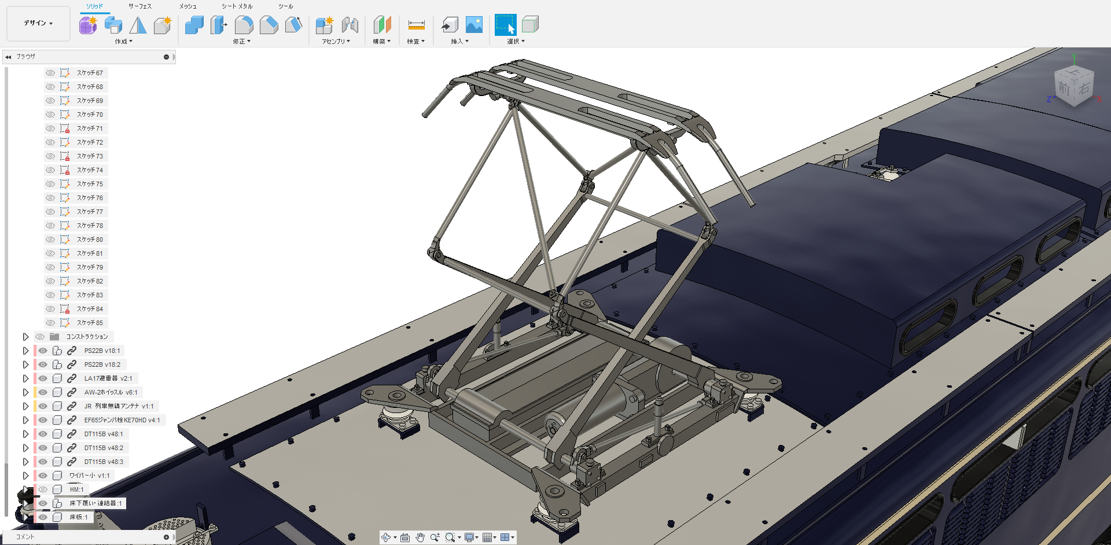Click the Insert Canvas image icon

pyautogui.click(x=474, y=25)
